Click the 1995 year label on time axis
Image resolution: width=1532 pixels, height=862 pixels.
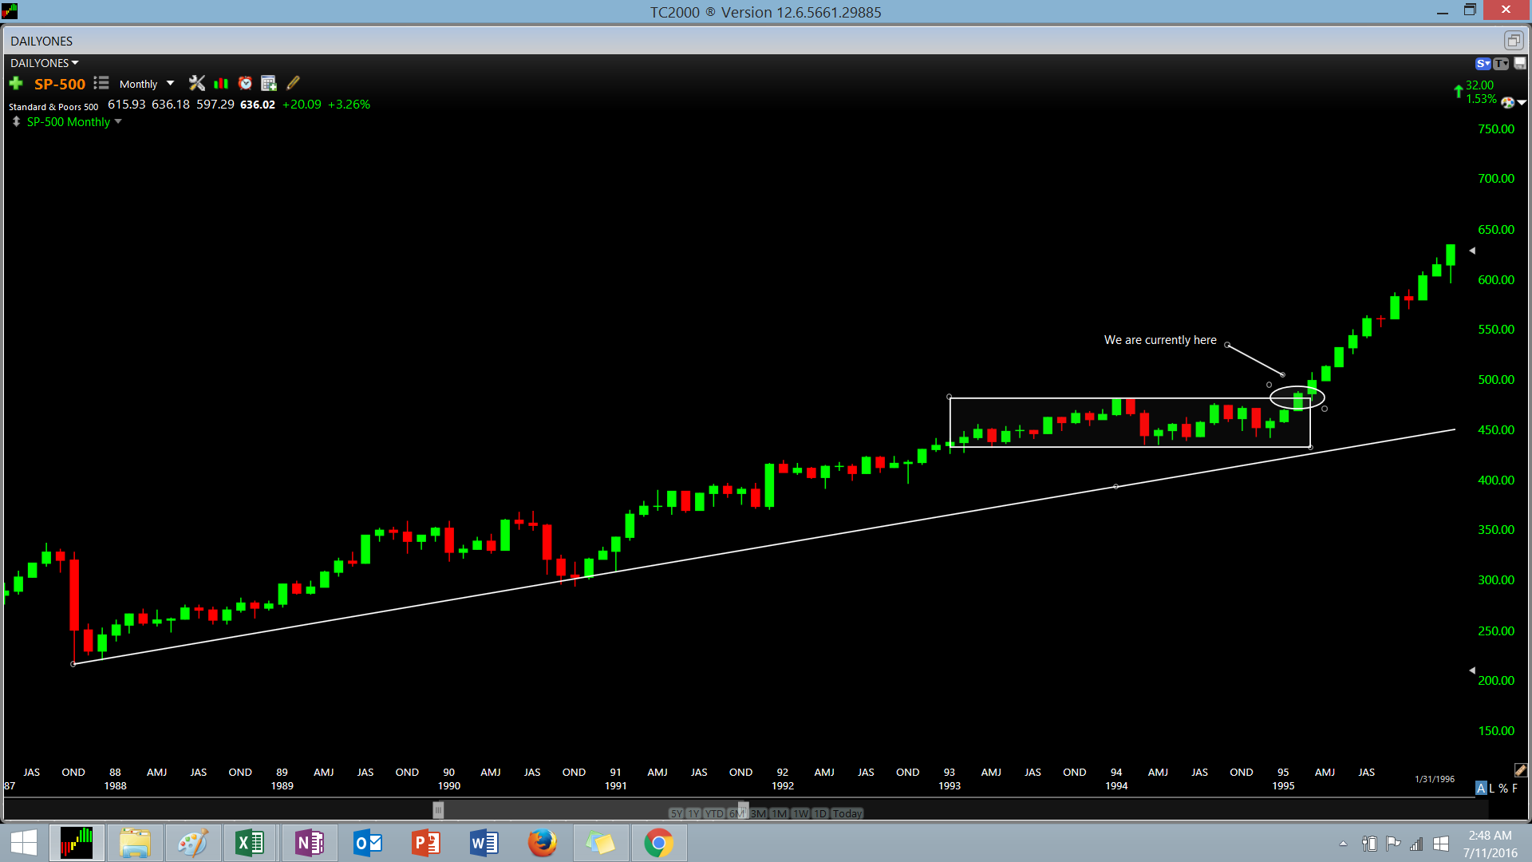1283,786
